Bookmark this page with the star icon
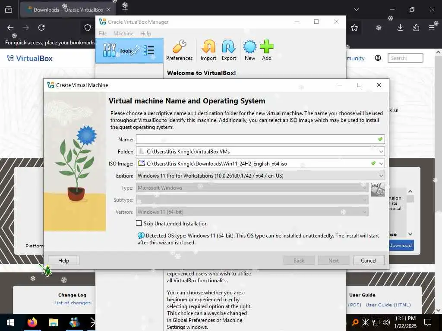 pyautogui.click(x=354, y=28)
